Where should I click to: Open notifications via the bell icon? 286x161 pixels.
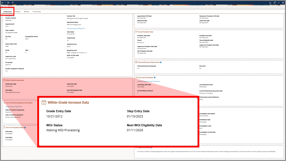(274, 2)
